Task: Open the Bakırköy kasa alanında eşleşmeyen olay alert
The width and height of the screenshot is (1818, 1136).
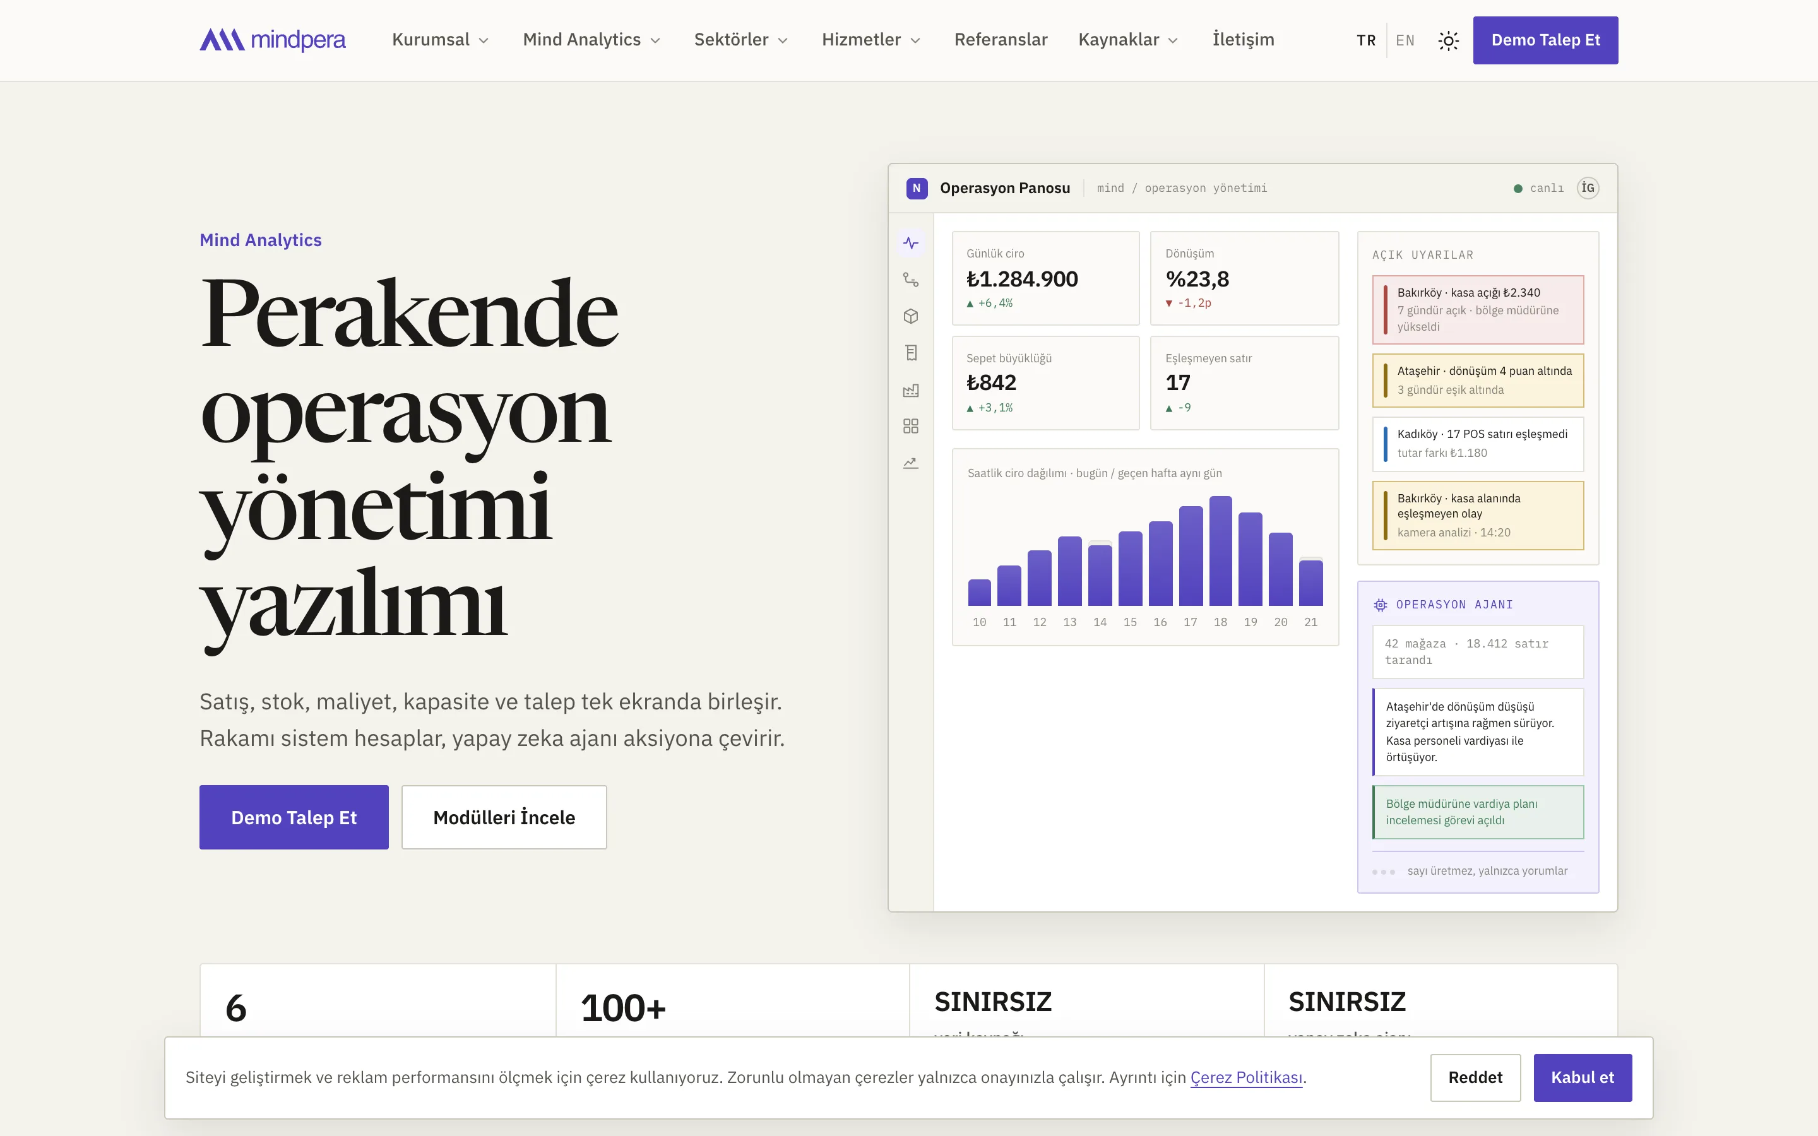Action: [x=1478, y=516]
